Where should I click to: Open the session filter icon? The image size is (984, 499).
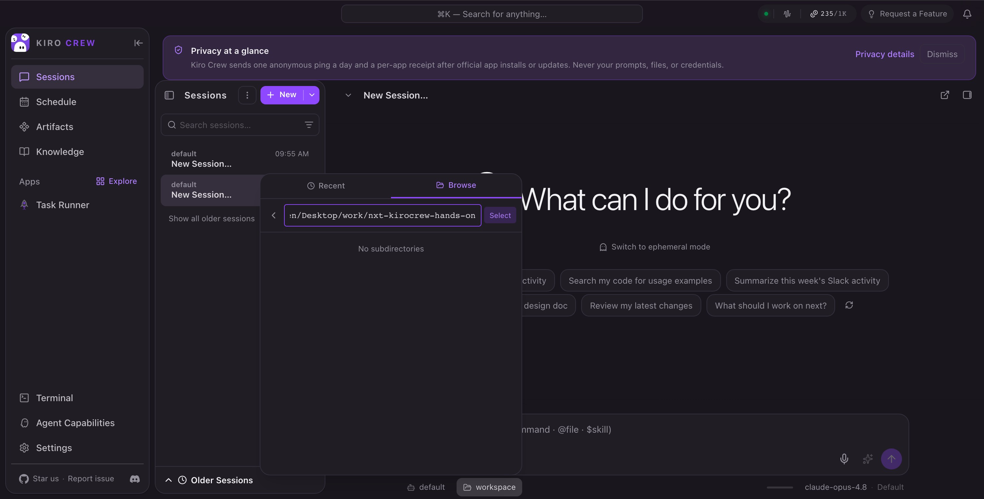(309, 125)
